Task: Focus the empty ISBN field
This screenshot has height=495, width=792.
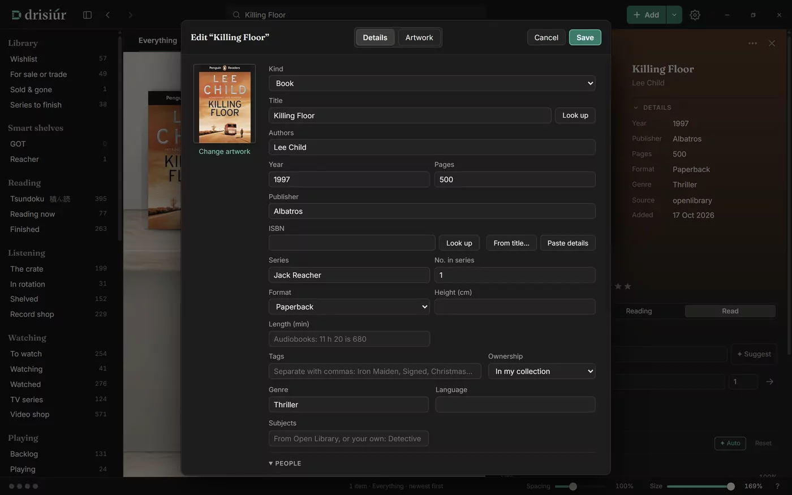Action: click(x=352, y=243)
